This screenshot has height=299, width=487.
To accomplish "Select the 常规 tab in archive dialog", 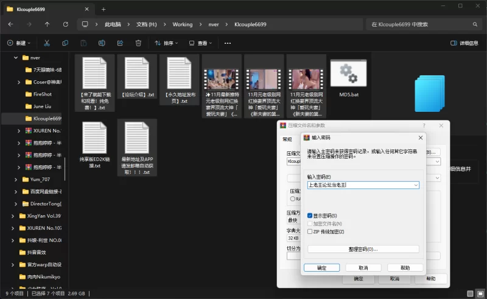I will (287, 139).
